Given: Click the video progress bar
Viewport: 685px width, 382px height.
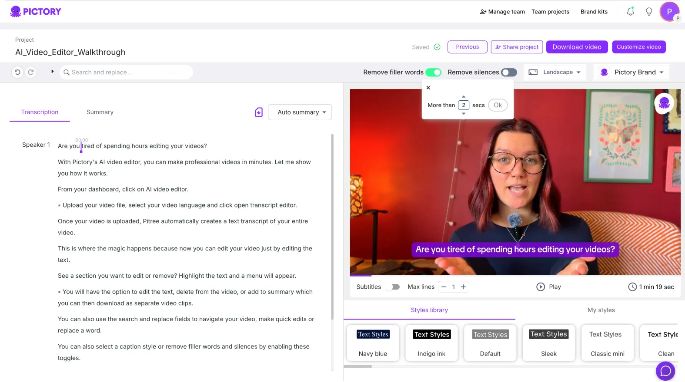Looking at the screenshot, I should (515, 275).
